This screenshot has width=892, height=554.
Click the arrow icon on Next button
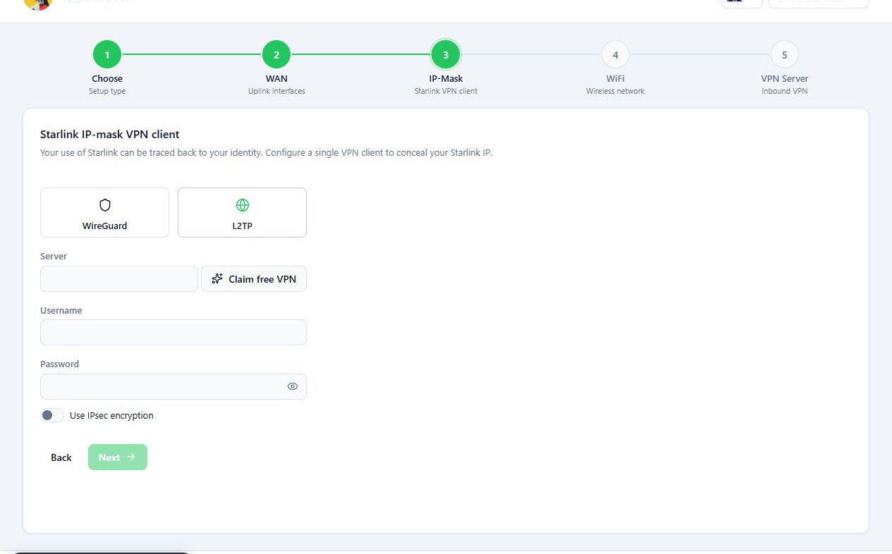click(x=131, y=457)
